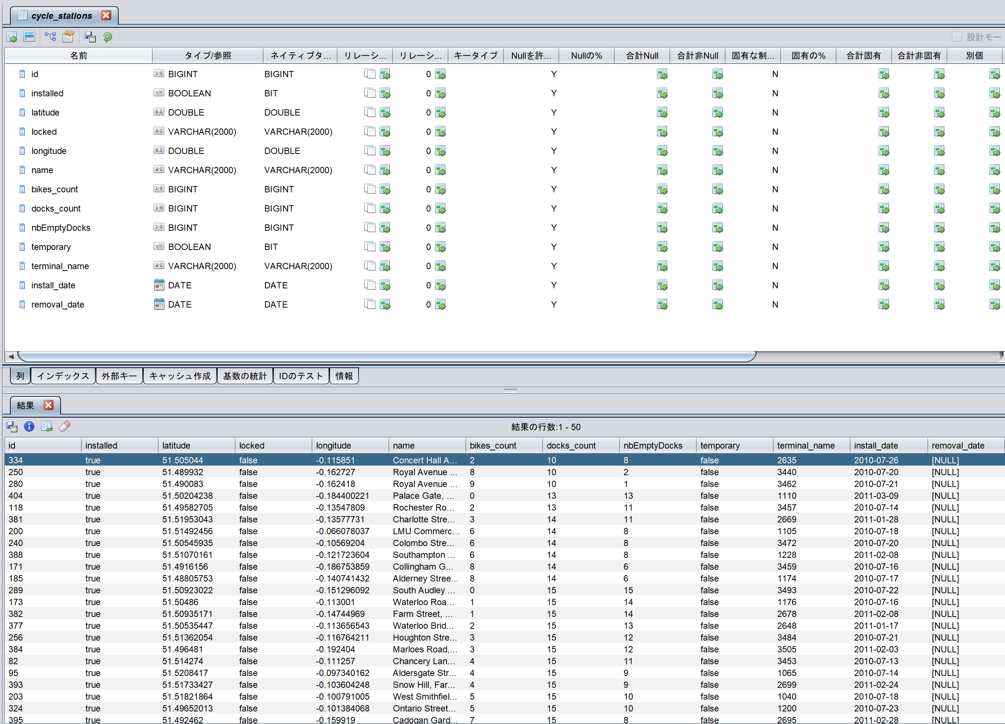Compute total non-Null icon for locked row

coord(718,132)
